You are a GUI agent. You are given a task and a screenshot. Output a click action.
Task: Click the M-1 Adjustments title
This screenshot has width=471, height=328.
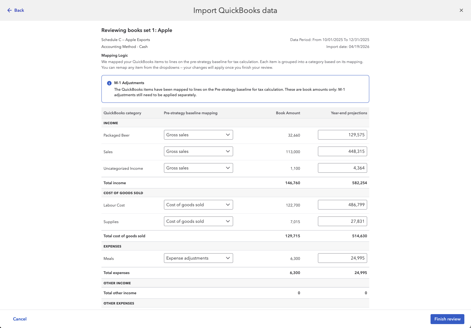coord(129,83)
